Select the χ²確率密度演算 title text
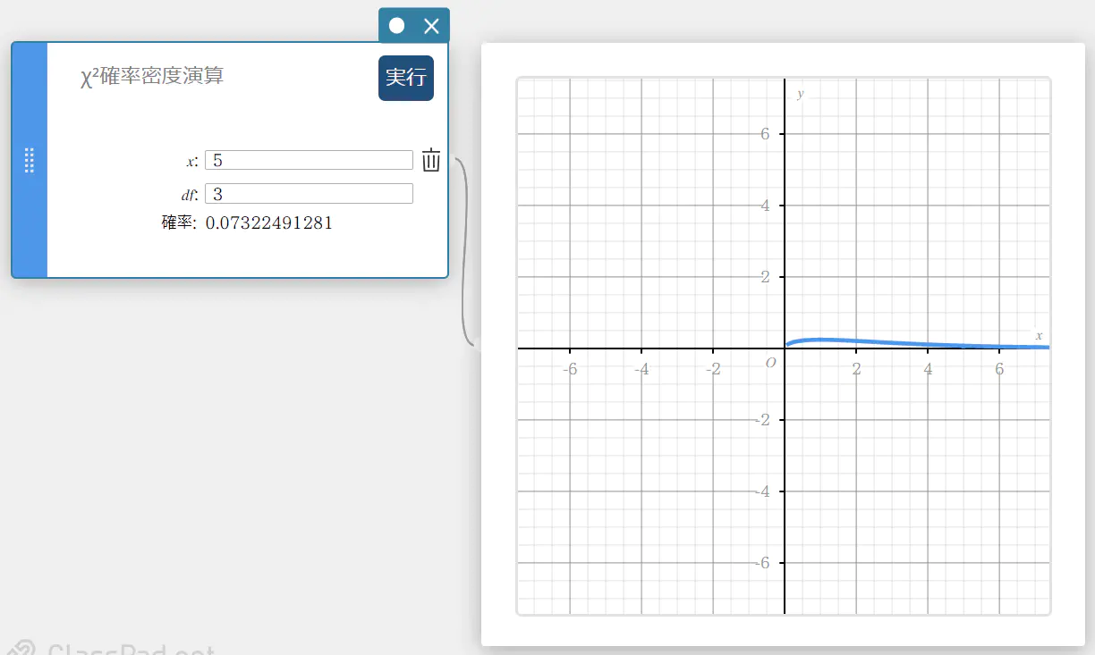 [152, 77]
